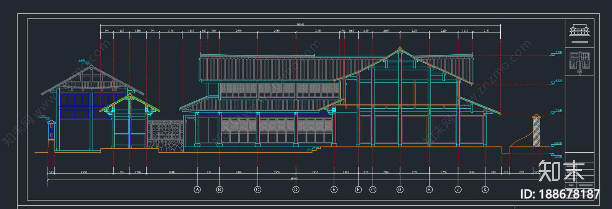Viewport: 612px width, 209px height.
Task: Select the 1136 dimension text
Action: pos(465,31)
